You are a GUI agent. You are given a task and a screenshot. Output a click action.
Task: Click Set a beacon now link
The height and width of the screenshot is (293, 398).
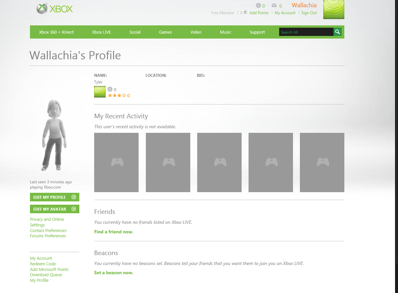(114, 273)
